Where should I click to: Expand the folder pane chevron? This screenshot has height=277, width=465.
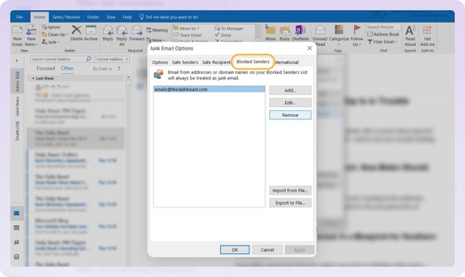pyautogui.click(x=16, y=61)
